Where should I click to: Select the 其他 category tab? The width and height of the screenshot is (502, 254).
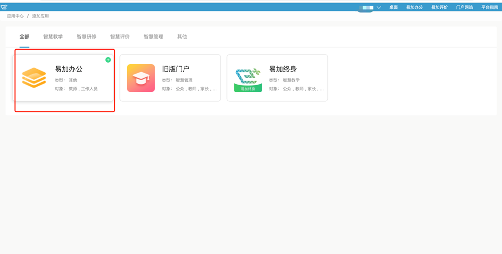click(x=182, y=37)
